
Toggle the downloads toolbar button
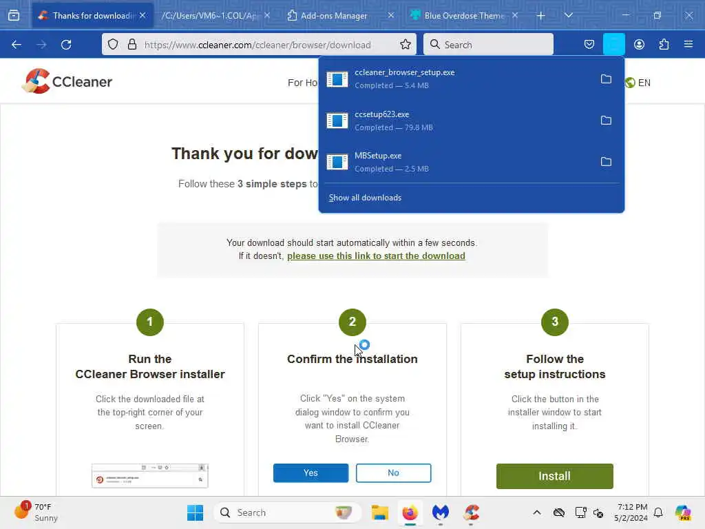pyautogui.click(x=613, y=44)
